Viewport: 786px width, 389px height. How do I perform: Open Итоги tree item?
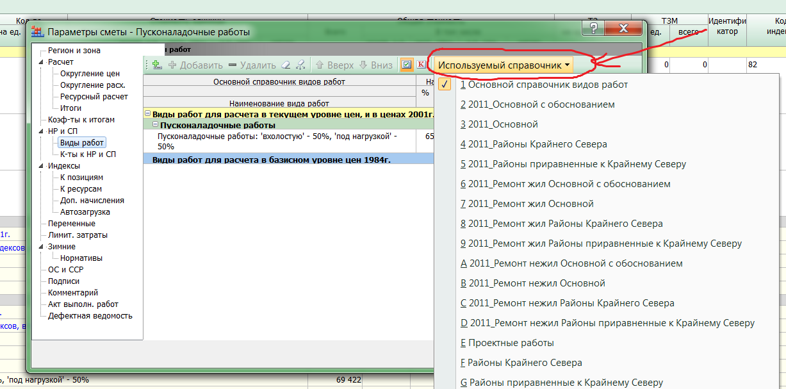[x=70, y=108]
